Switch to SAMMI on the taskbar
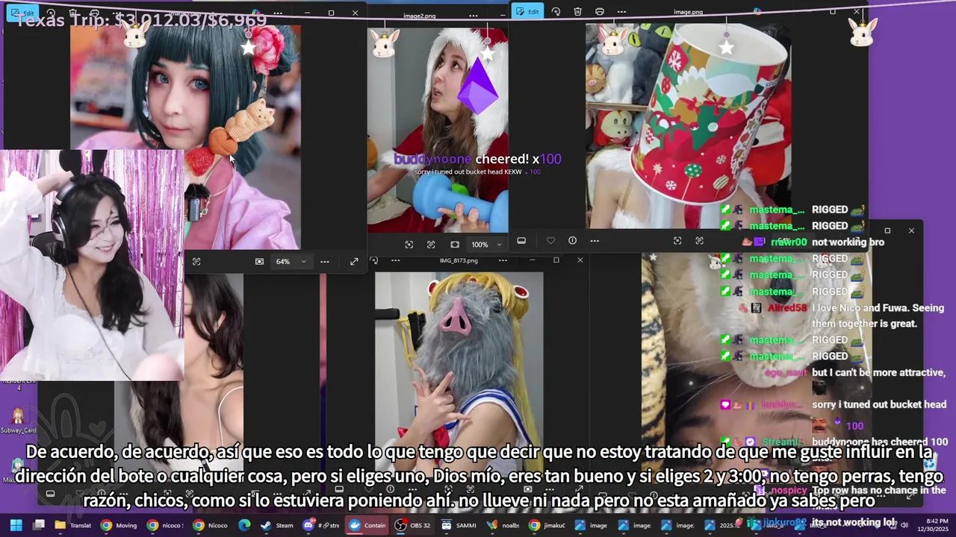This screenshot has height=537, width=956. tap(458, 525)
